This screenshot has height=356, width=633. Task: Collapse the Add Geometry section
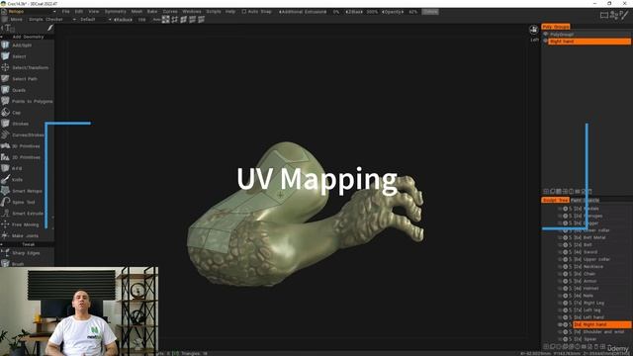(x=27, y=37)
